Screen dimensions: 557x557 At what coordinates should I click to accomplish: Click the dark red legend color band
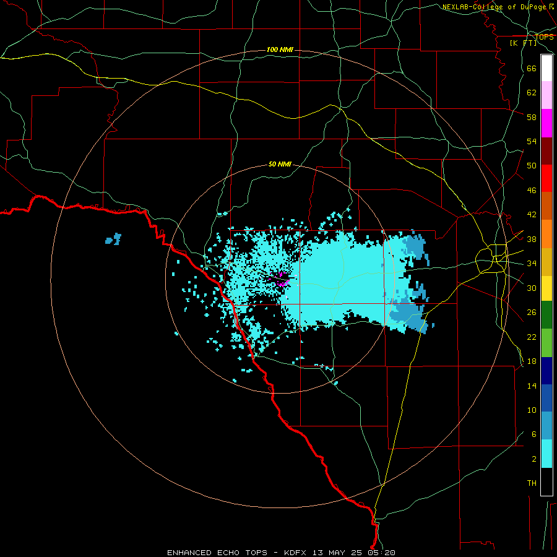tap(546, 150)
